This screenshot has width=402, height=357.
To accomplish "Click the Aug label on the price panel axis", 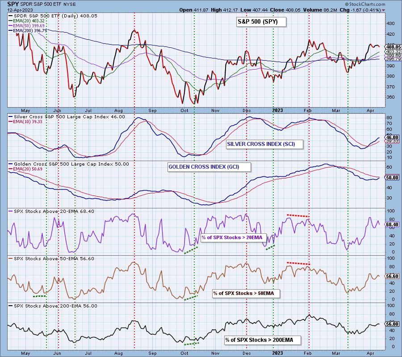I will [x=118, y=111].
